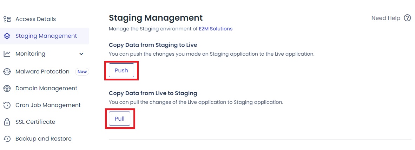The image size is (415, 150).
Task: Select Domain Management in the sidebar
Action: pos(46,88)
